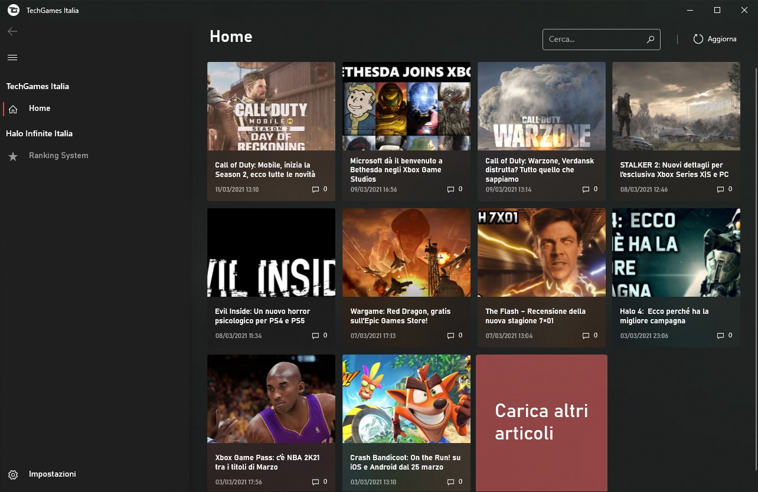The image size is (758, 492).
Task: Open Call of Duty: Mobile Season 2 thumbnail
Action: click(x=271, y=106)
